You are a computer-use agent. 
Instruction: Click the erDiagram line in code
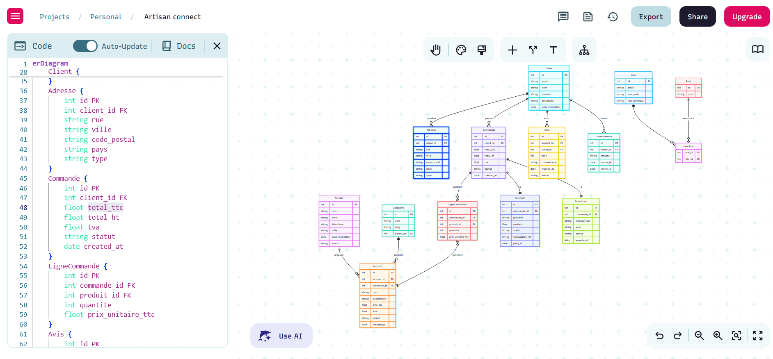[x=50, y=63]
